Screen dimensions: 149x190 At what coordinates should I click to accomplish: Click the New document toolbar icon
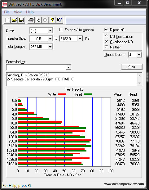coord(7,20)
